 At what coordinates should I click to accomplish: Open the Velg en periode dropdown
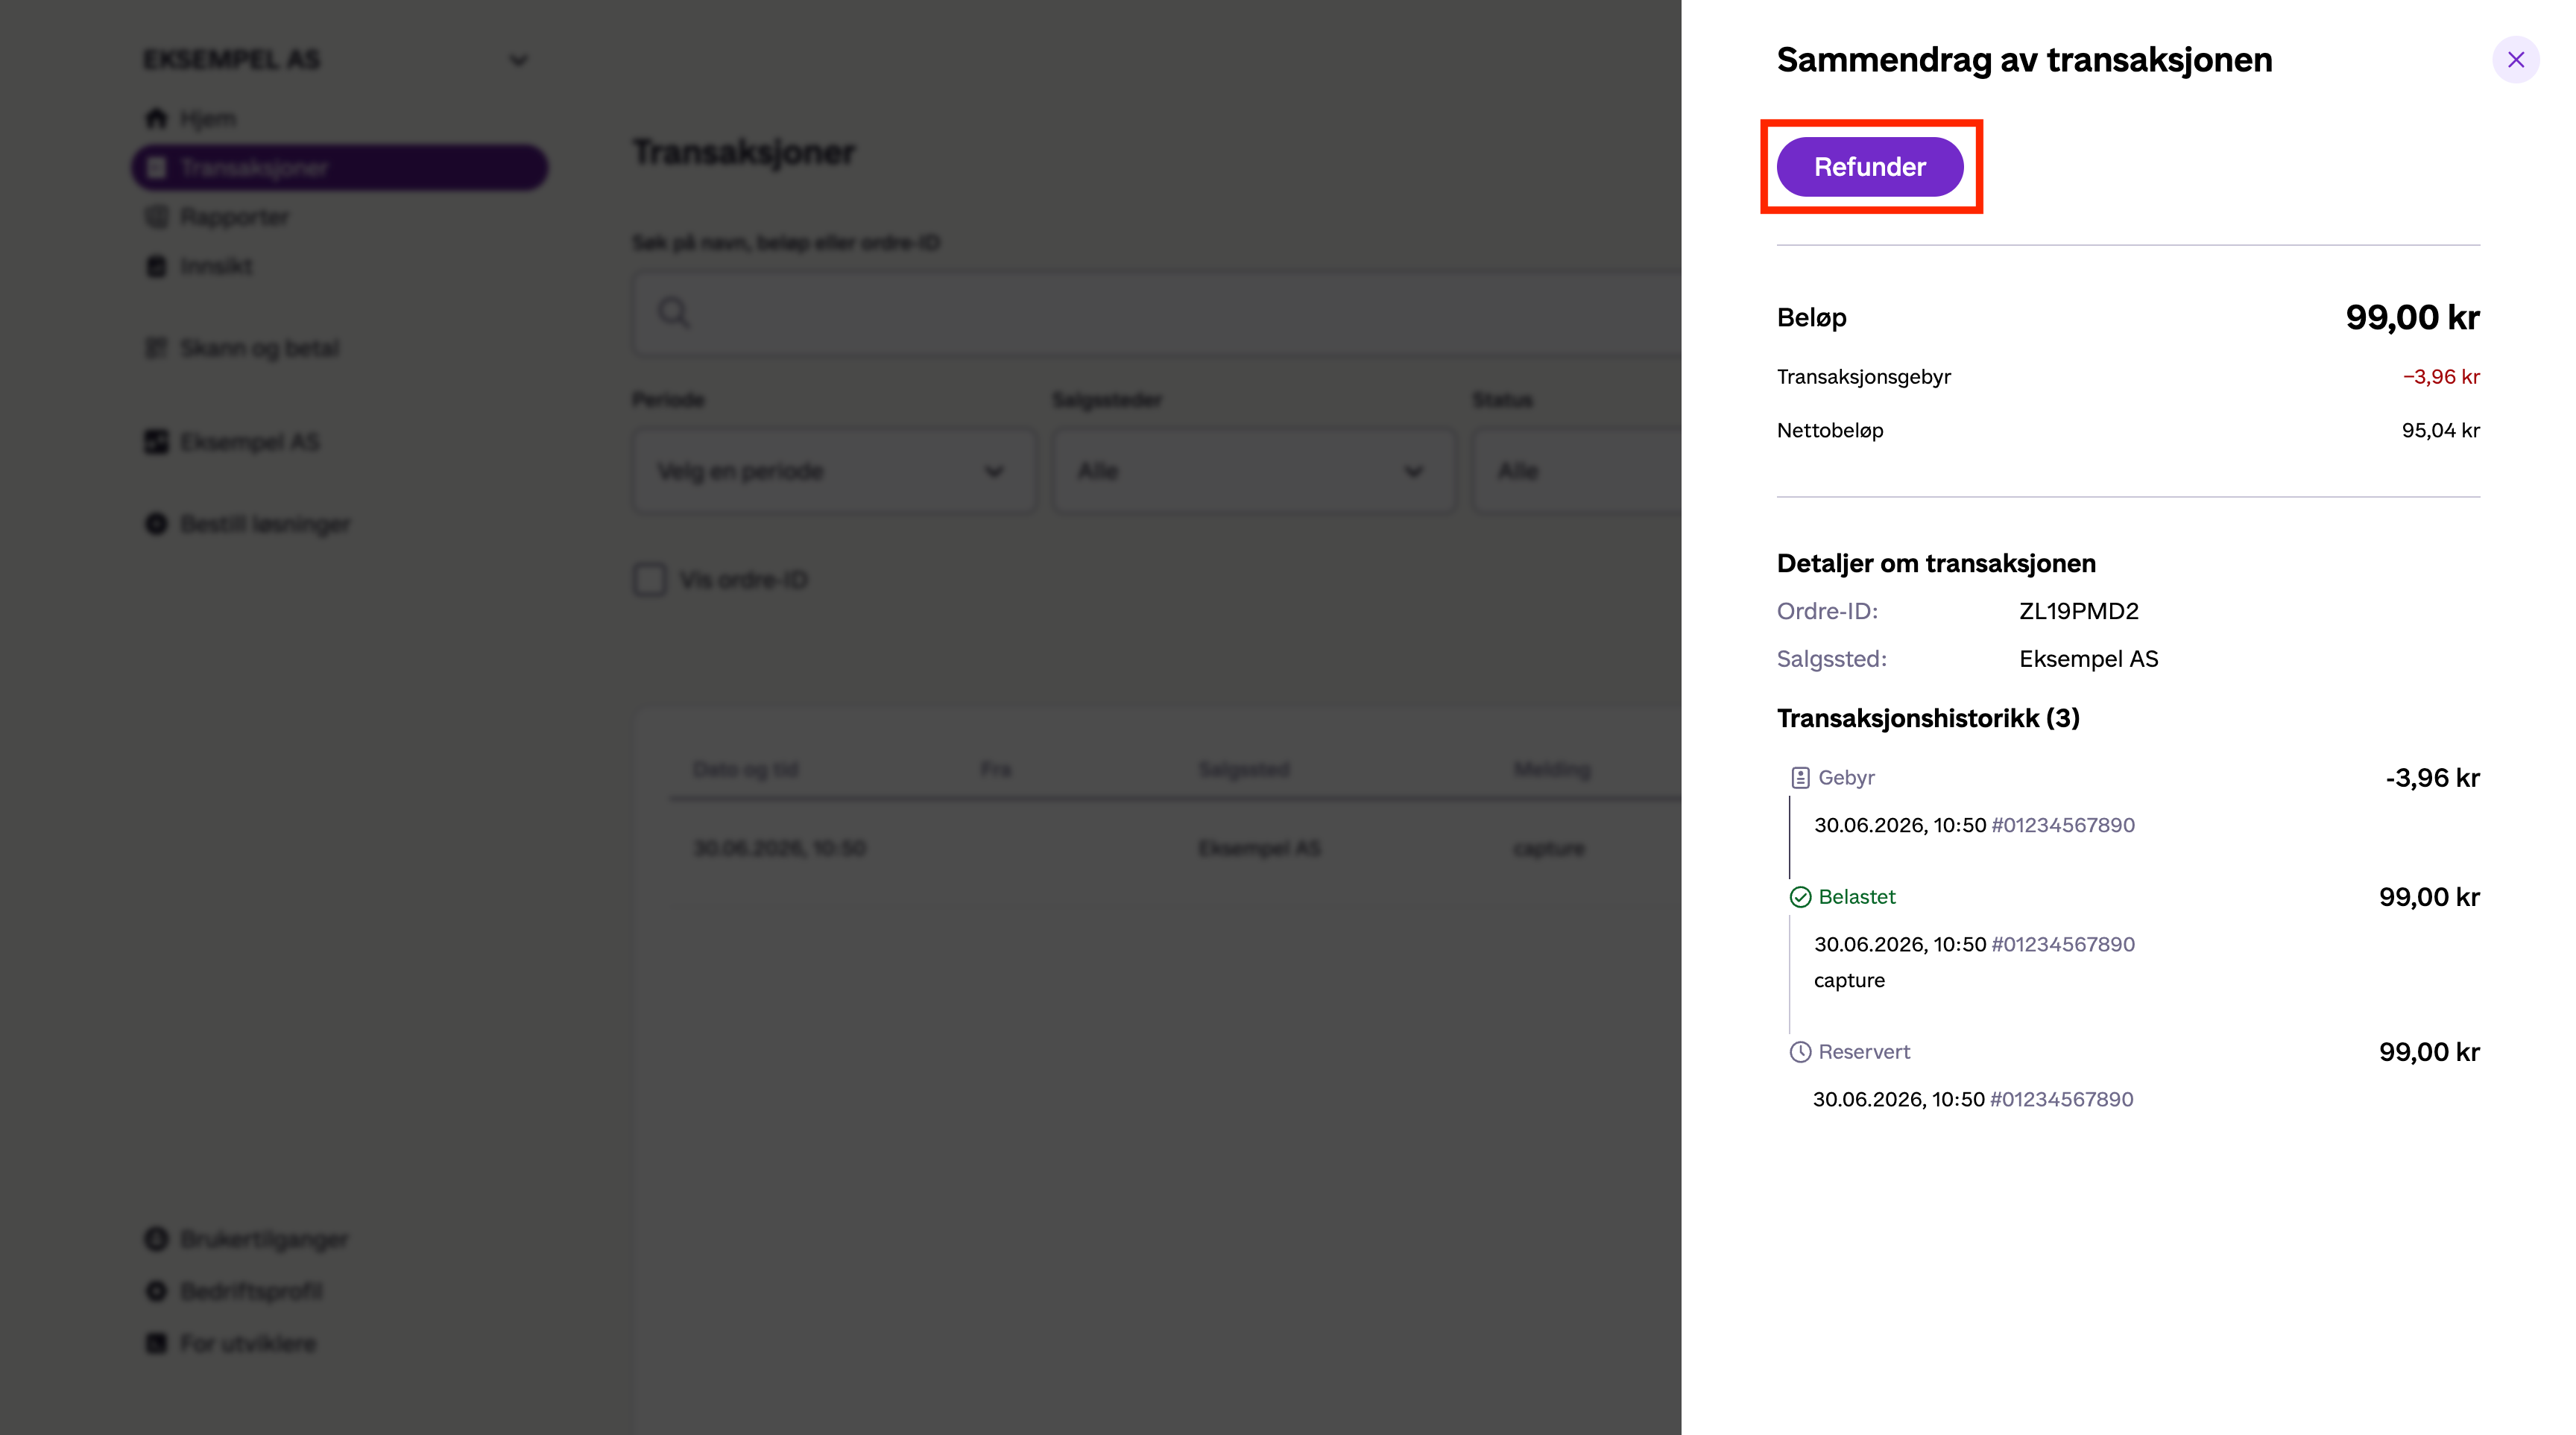(x=834, y=471)
